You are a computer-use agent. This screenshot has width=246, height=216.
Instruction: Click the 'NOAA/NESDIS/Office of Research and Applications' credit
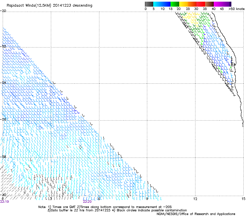tap(196, 214)
